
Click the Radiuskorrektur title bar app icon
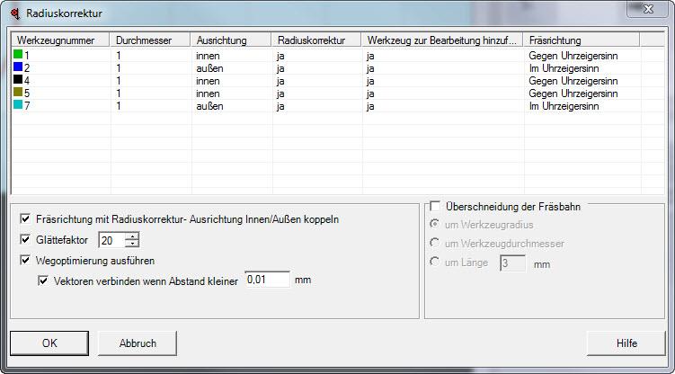pyautogui.click(x=13, y=13)
